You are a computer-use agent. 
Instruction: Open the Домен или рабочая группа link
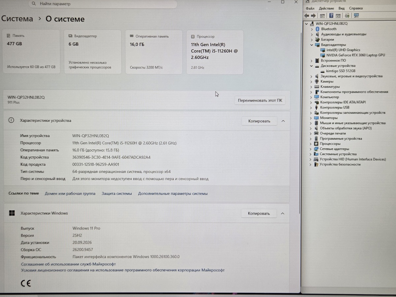[x=70, y=193]
